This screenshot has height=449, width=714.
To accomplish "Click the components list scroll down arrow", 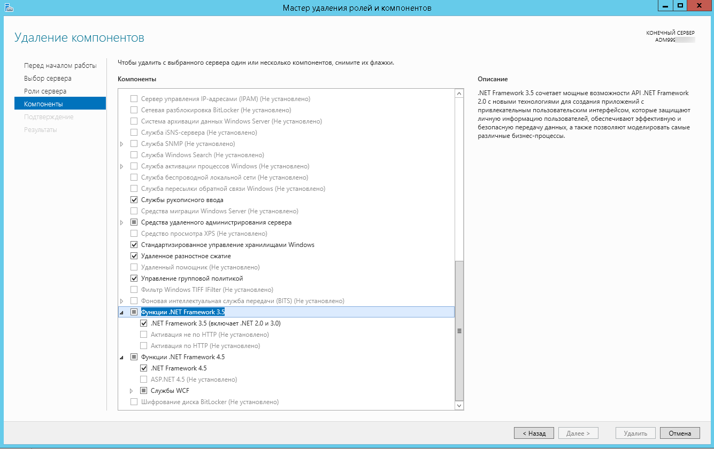I will pos(459,406).
